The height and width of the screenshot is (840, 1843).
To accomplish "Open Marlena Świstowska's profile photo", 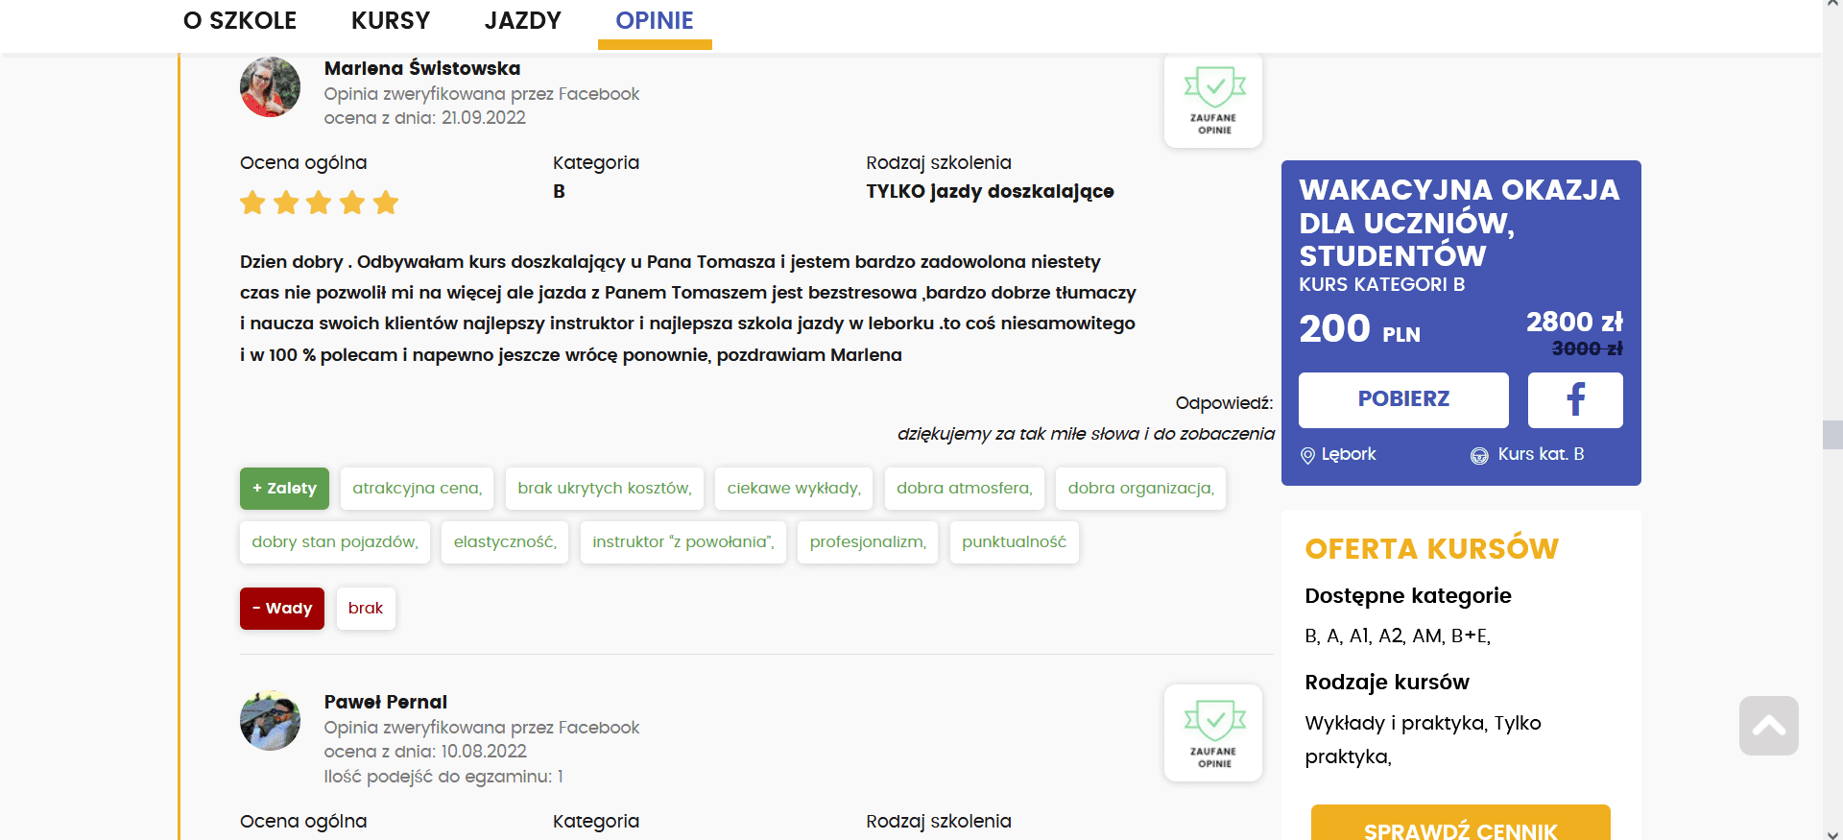I will [x=270, y=87].
